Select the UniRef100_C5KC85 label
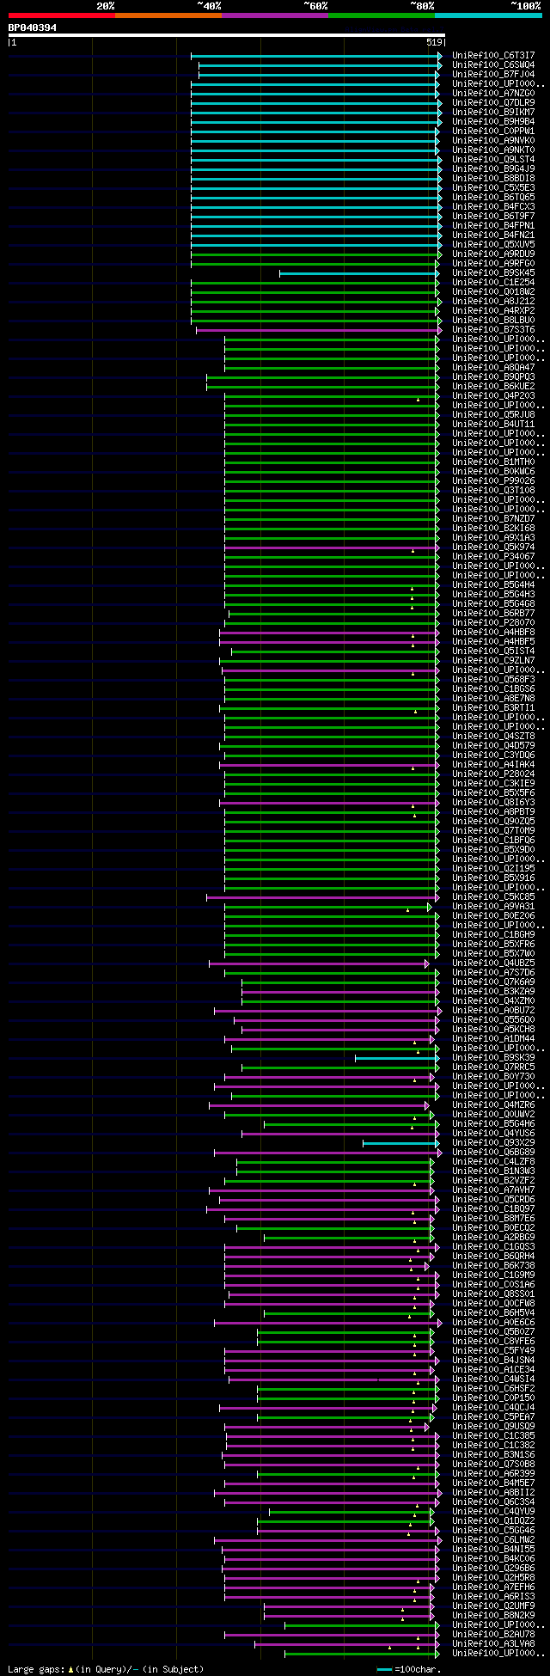 493,896
